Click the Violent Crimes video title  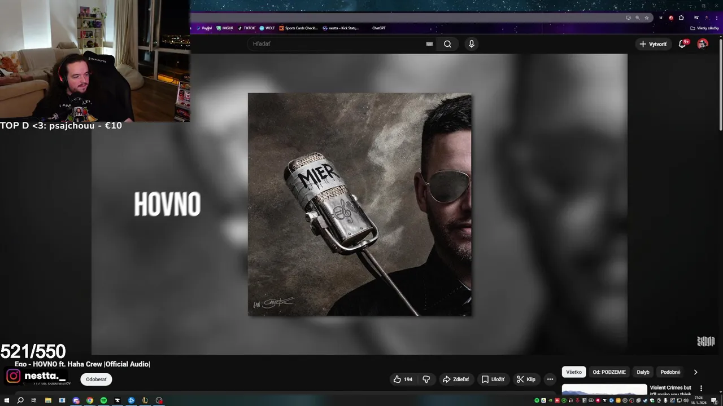tap(670, 390)
